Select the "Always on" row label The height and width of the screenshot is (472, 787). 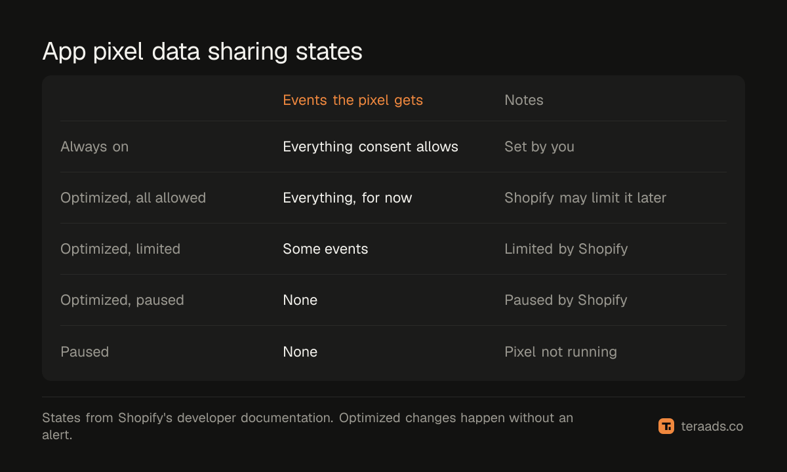click(x=94, y=147)
